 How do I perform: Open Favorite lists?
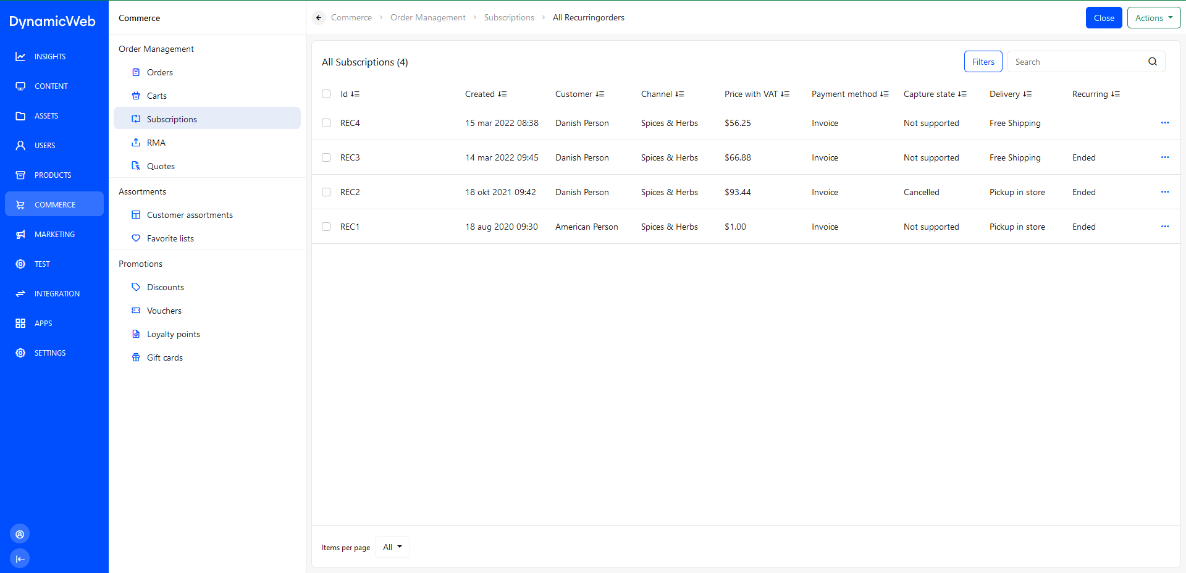click(x=207, y=238)
